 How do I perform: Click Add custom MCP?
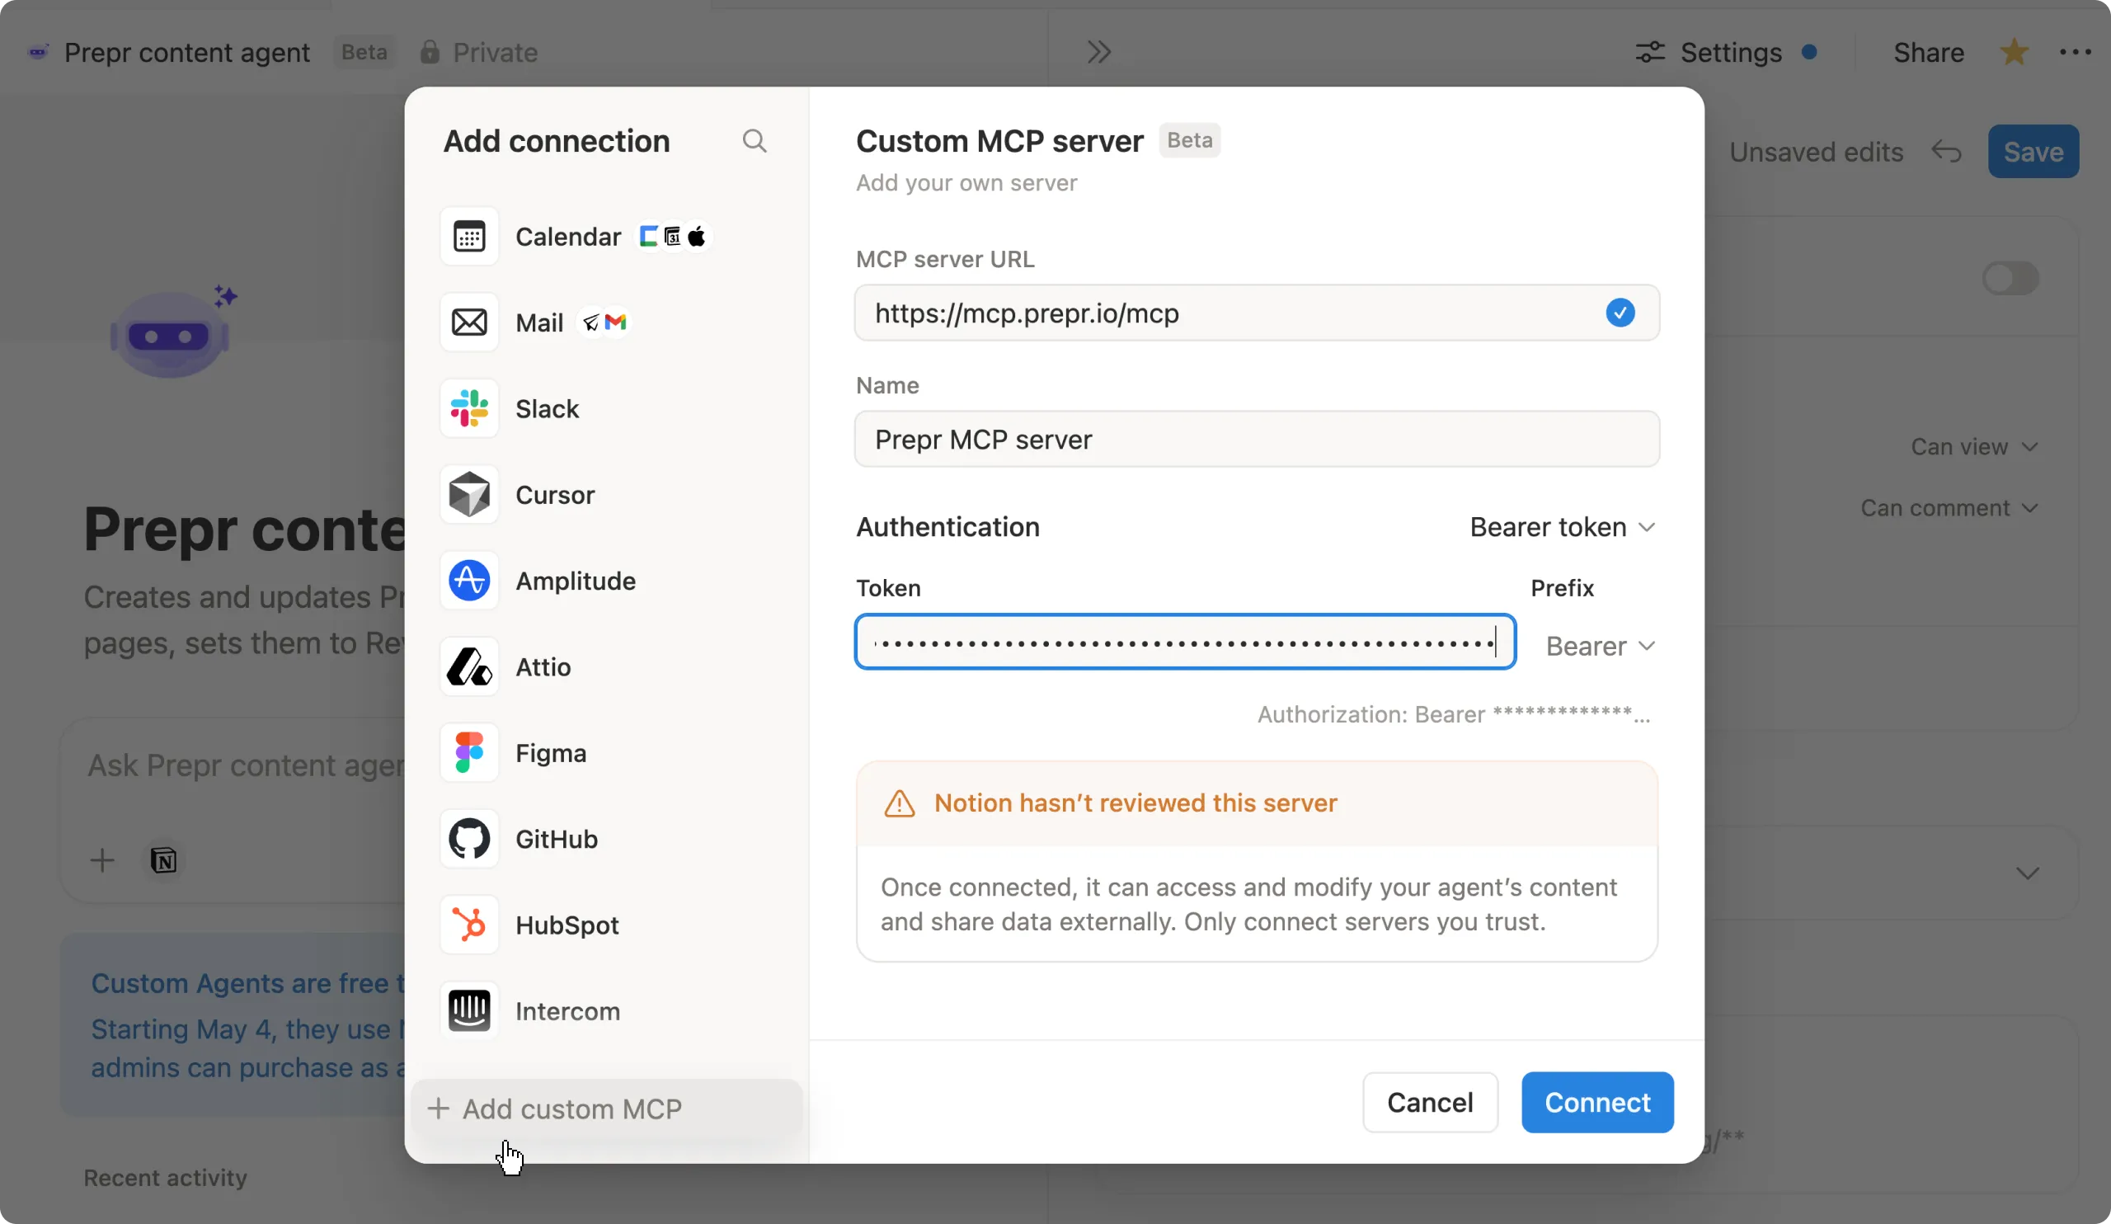pyautogui.click(x=571, y=1108)
